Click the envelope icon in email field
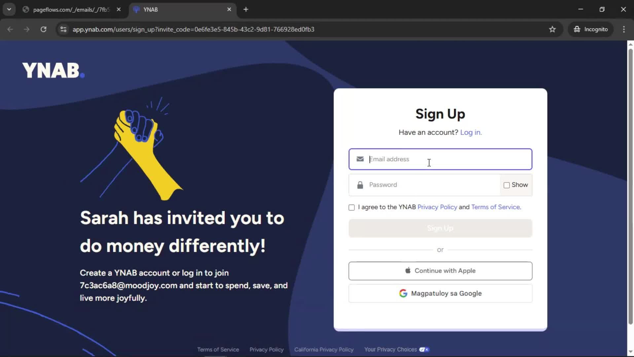 (360, 159)
